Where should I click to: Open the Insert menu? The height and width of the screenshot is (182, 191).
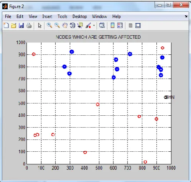click(47, 16)
